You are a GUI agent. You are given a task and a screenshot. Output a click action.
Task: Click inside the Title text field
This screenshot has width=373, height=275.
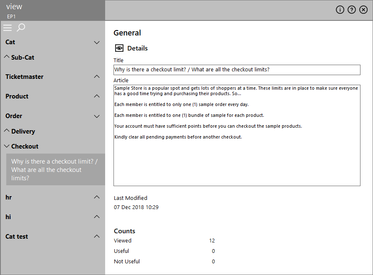pos(237,70)
